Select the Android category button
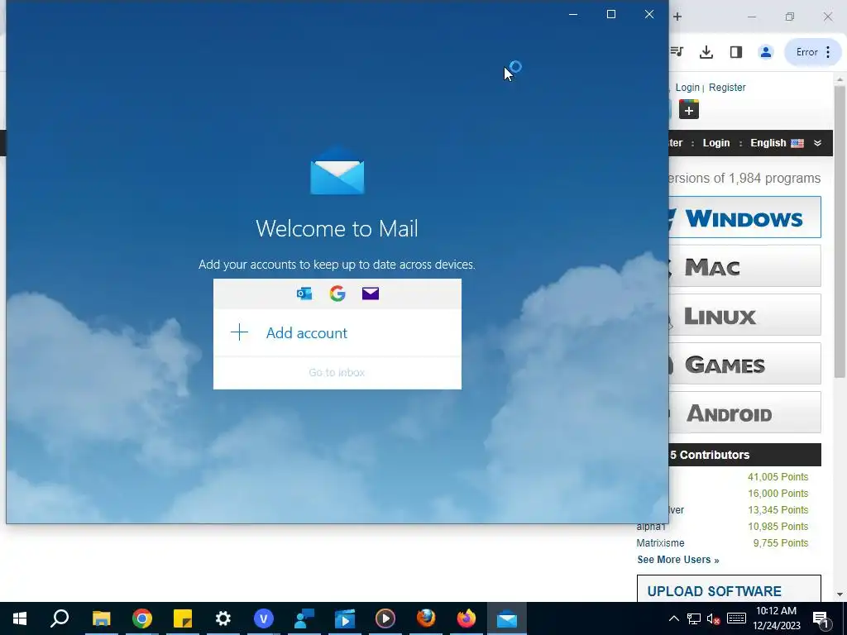 pos(745,413)
